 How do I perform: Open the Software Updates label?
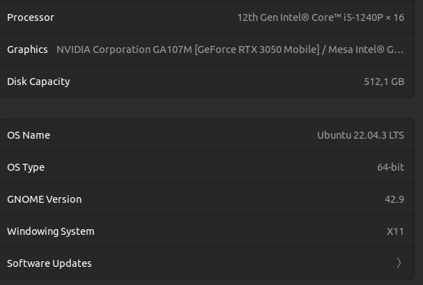(49, 263)
